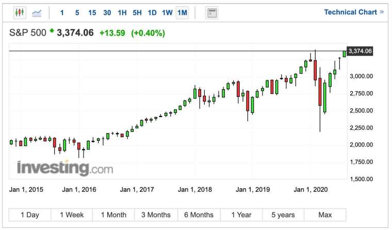Show the 1 Week range
The height and width of the screenshot is (230, 392).
pos(72,215)
